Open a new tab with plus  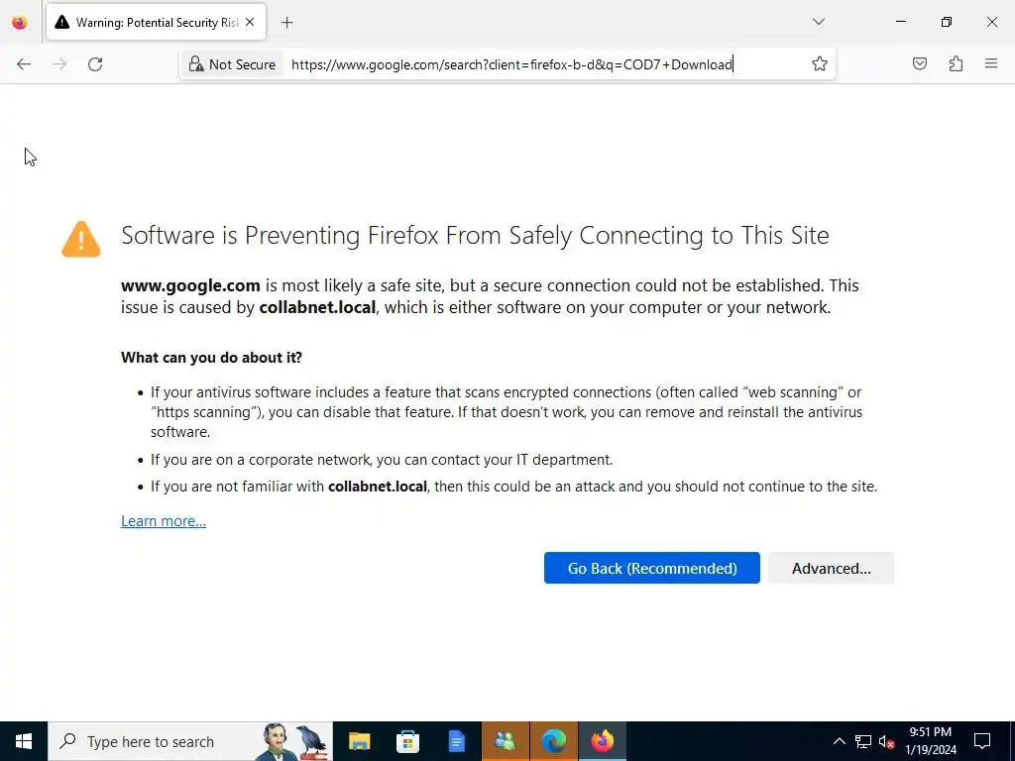287,22
